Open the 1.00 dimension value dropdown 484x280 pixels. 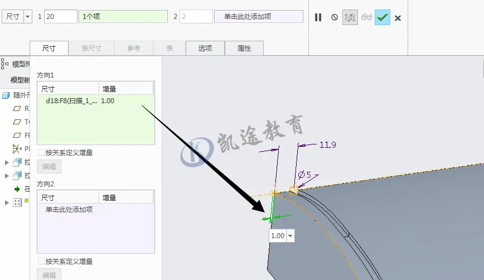pos(290,236)
